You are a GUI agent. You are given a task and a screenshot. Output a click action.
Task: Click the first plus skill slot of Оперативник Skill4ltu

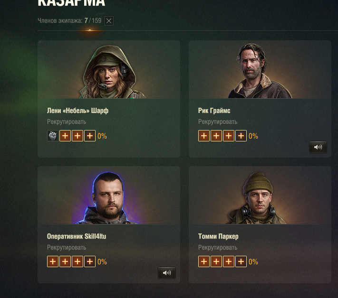pyautogui.click(x=53, y=261)
